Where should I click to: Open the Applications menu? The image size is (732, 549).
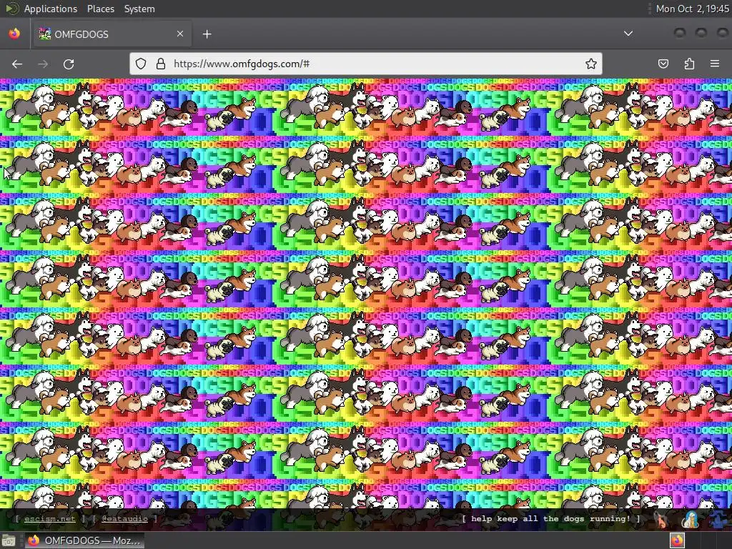[x=51, y=9]
